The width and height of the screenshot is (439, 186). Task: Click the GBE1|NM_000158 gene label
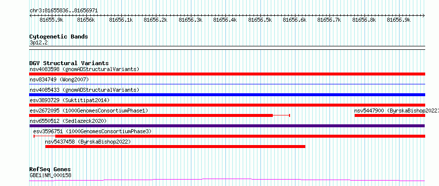tap(50, 175)
